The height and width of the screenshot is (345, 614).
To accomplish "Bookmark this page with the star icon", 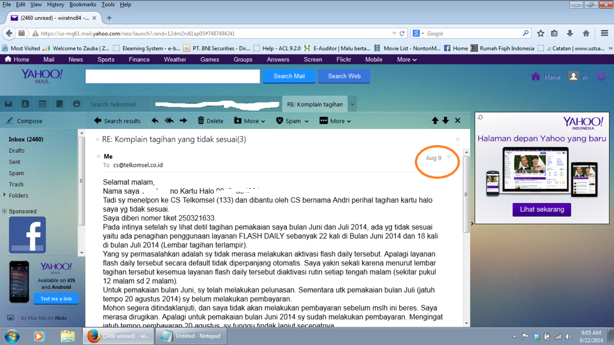I will (541, 34).
